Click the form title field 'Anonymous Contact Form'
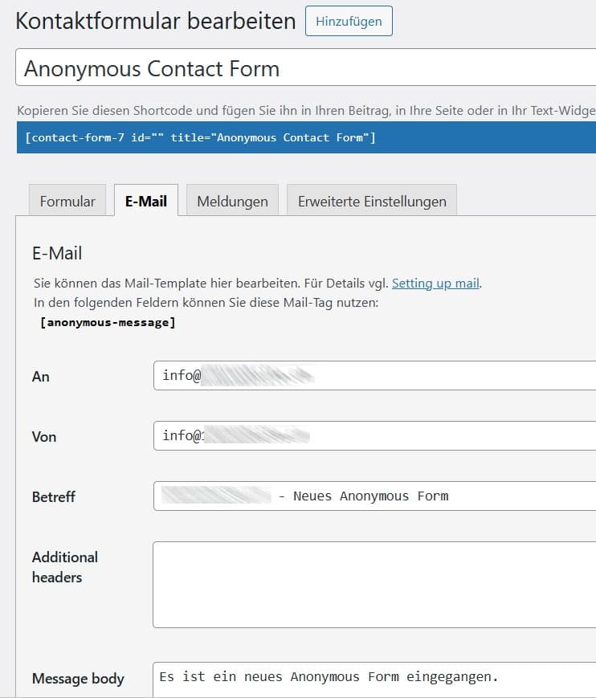Image resolution: width=596 pixels, height=698 pixels. [x=305, y=68]
